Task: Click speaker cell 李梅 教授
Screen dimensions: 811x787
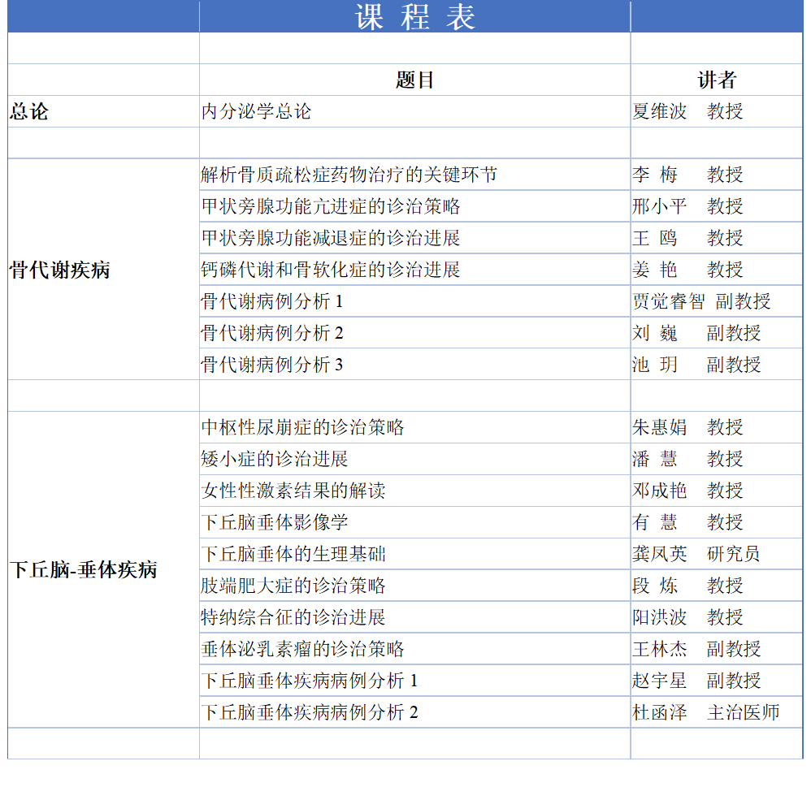Action: pyautogui.click(x=717, y=175)
